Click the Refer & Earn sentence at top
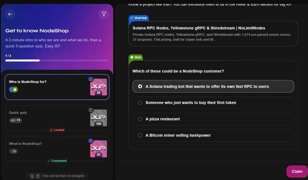 point(210,4)
